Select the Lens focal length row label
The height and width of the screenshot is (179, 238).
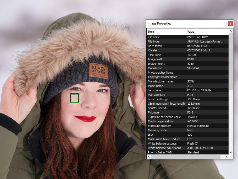[158, 99]
